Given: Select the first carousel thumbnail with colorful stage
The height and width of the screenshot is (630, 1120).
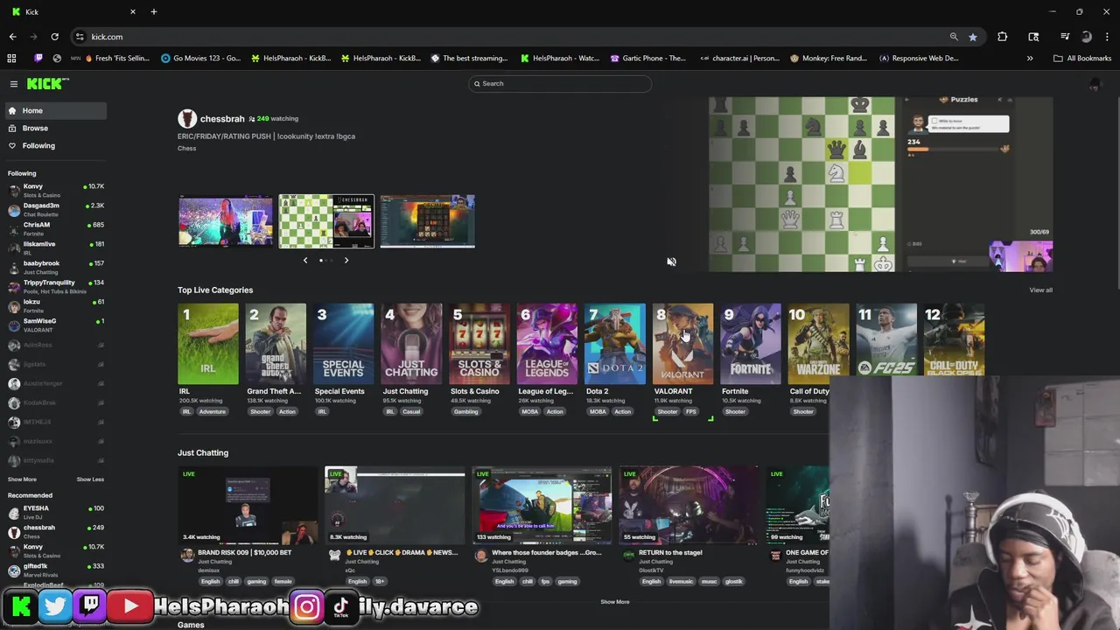Looking at the screenshot, I should point(226,221).
